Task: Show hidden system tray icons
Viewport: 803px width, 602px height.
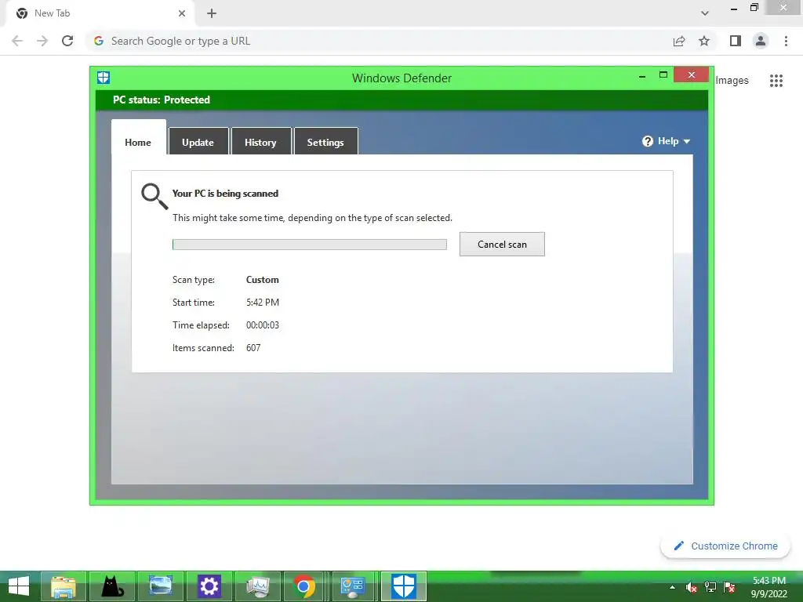Action: click(x=672, y=587)
